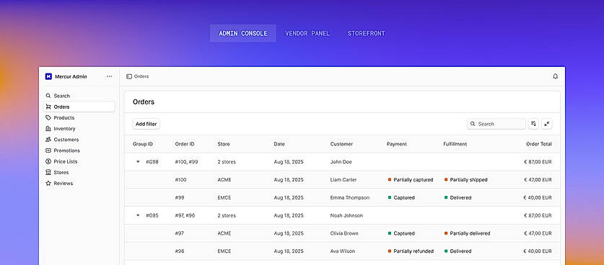The width and height of the screenshot is (604, 265).
Task: Click the Order ID column header
Action: pos(185,144)
